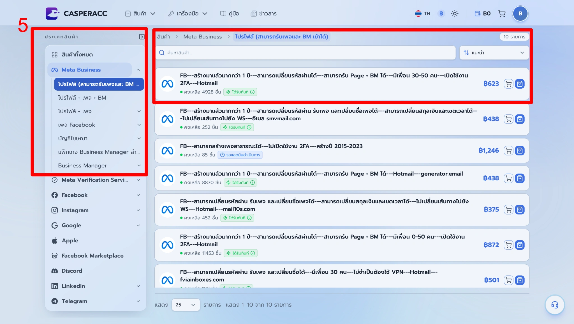The height and width of the screenshot is (324, 574).
Task: Open the สินค้า dropdown menu
Action: (140, 13)
